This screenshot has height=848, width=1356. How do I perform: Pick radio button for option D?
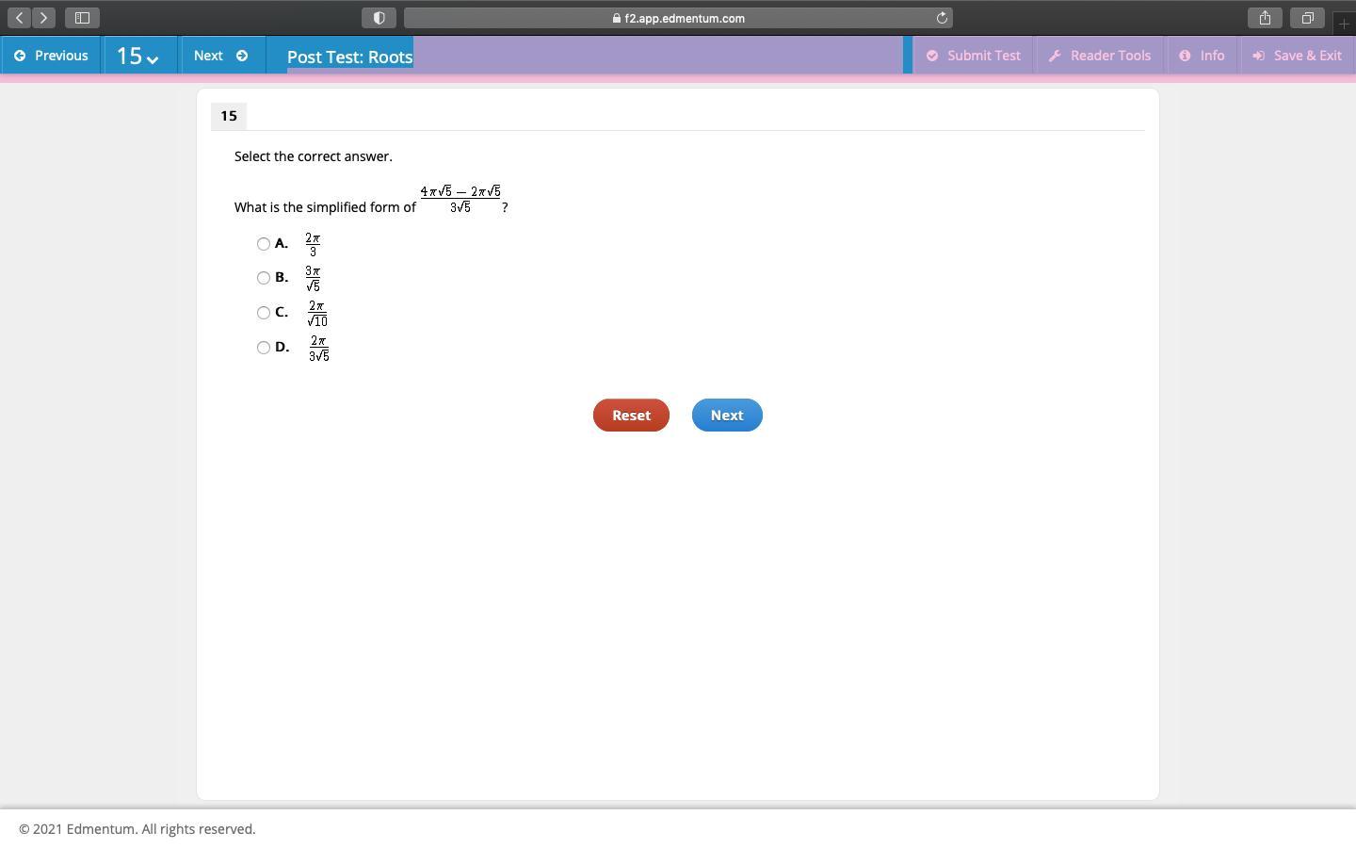pyautogui.click(x=264, y=348)
